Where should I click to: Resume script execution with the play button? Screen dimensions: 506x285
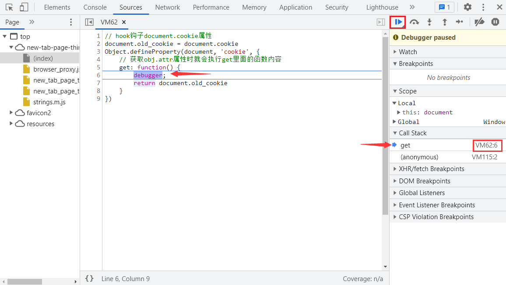tap(398, 22)
